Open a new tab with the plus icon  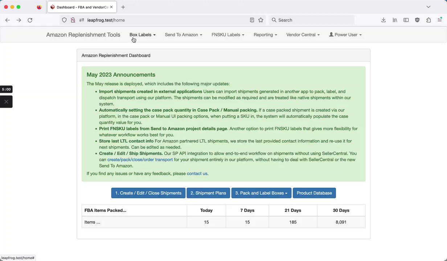pyautogui.click(x=123, y=7)
